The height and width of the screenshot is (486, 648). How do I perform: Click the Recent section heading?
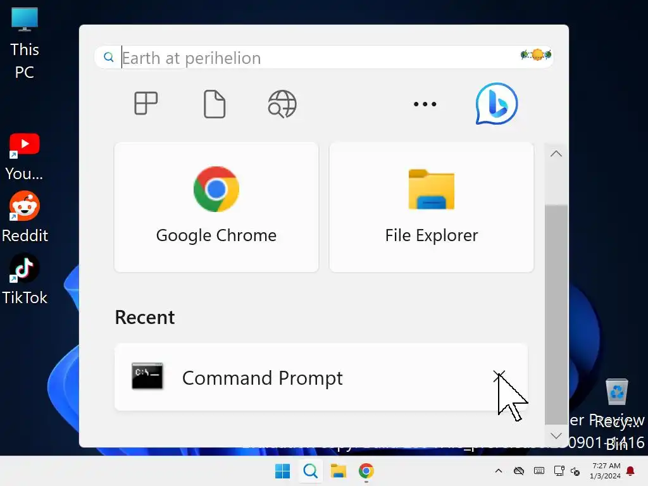tap(145, 318)
